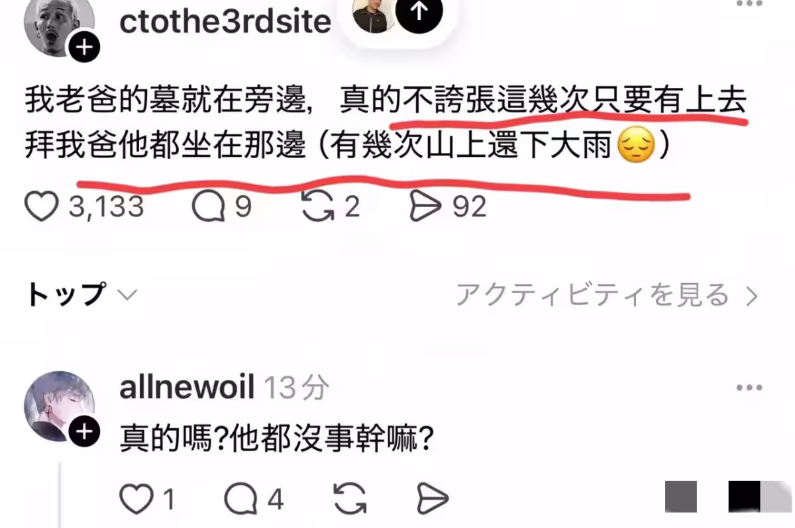
Task: Open アクティビティを見る activity view
Action: (x=606, y=295)
